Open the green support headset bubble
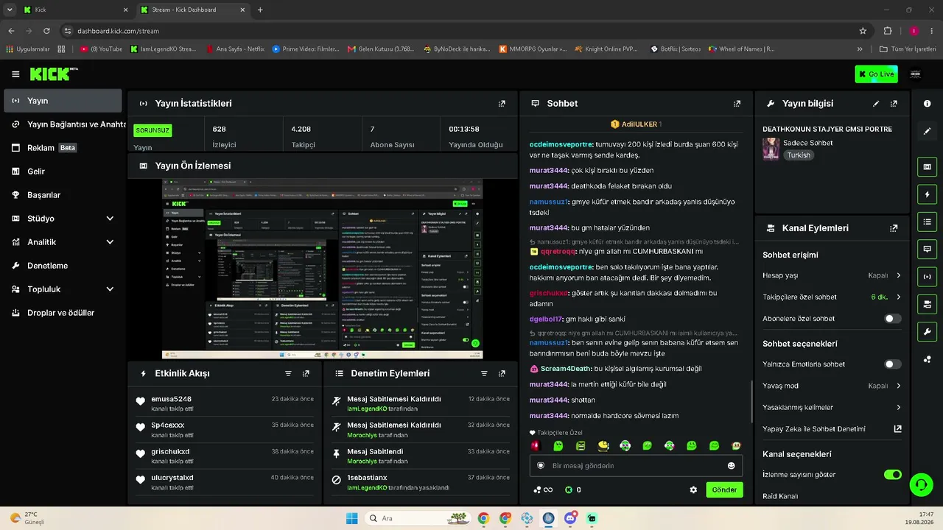This screenshot has height=530, width=943. tap(921, 484)
